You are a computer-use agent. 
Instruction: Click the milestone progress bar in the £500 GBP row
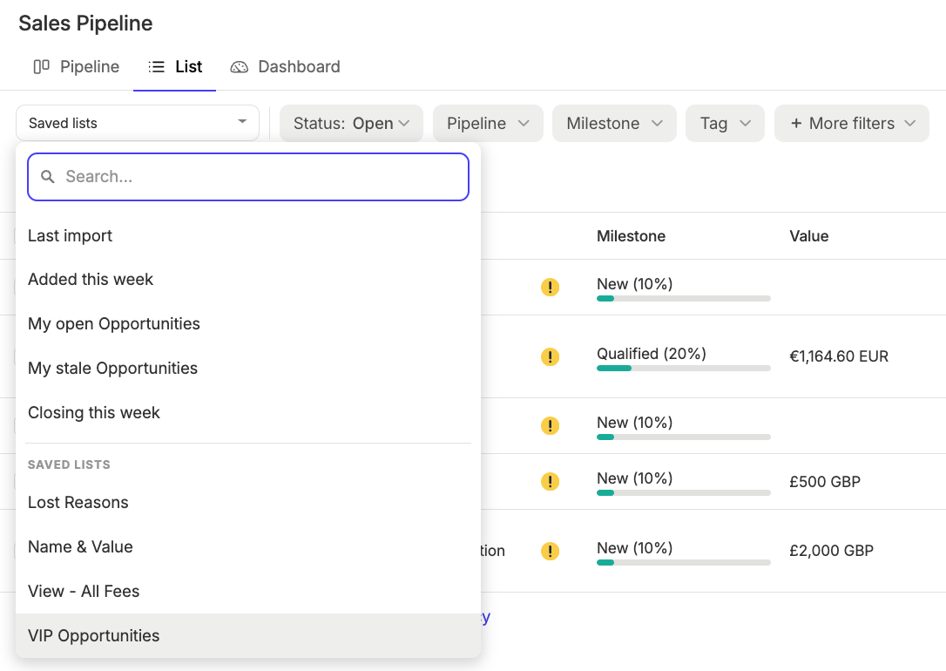(684, 493)
